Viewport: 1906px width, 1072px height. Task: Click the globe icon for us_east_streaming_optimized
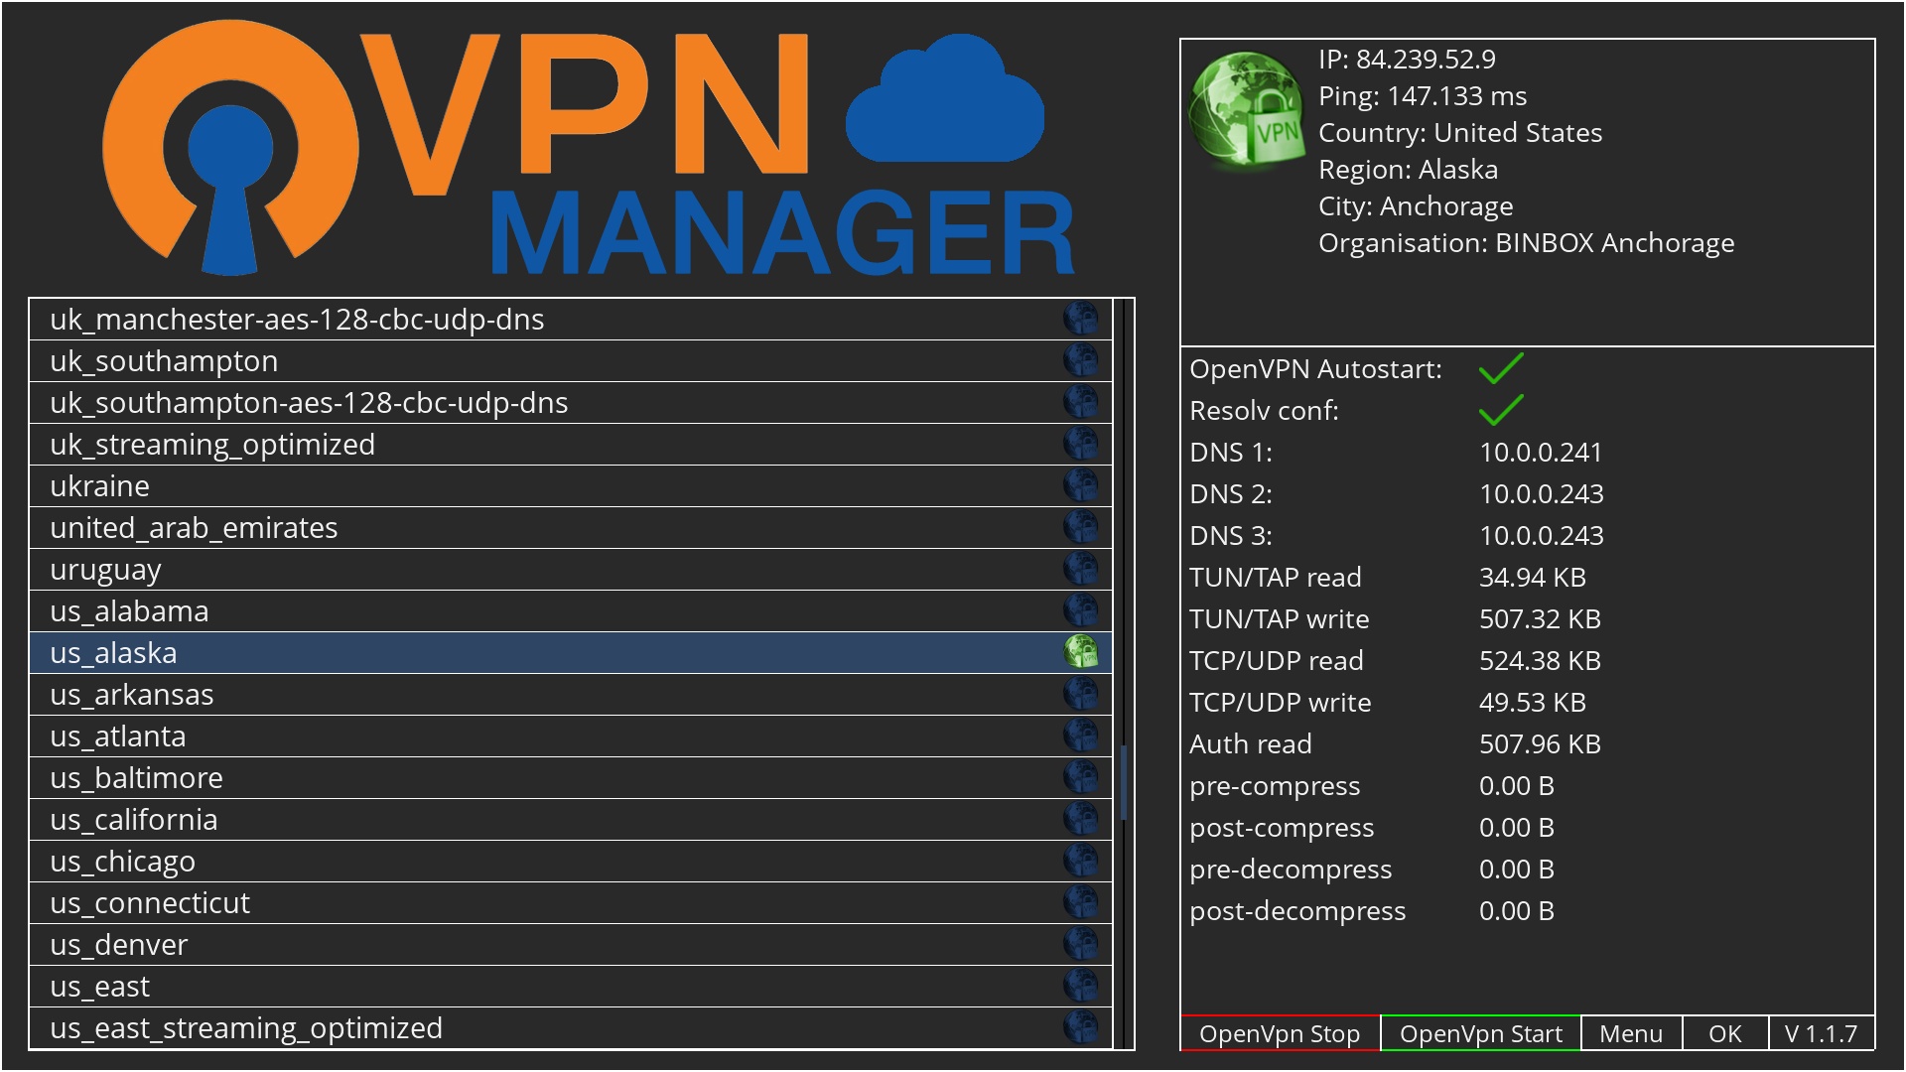click(1081, 1027)
